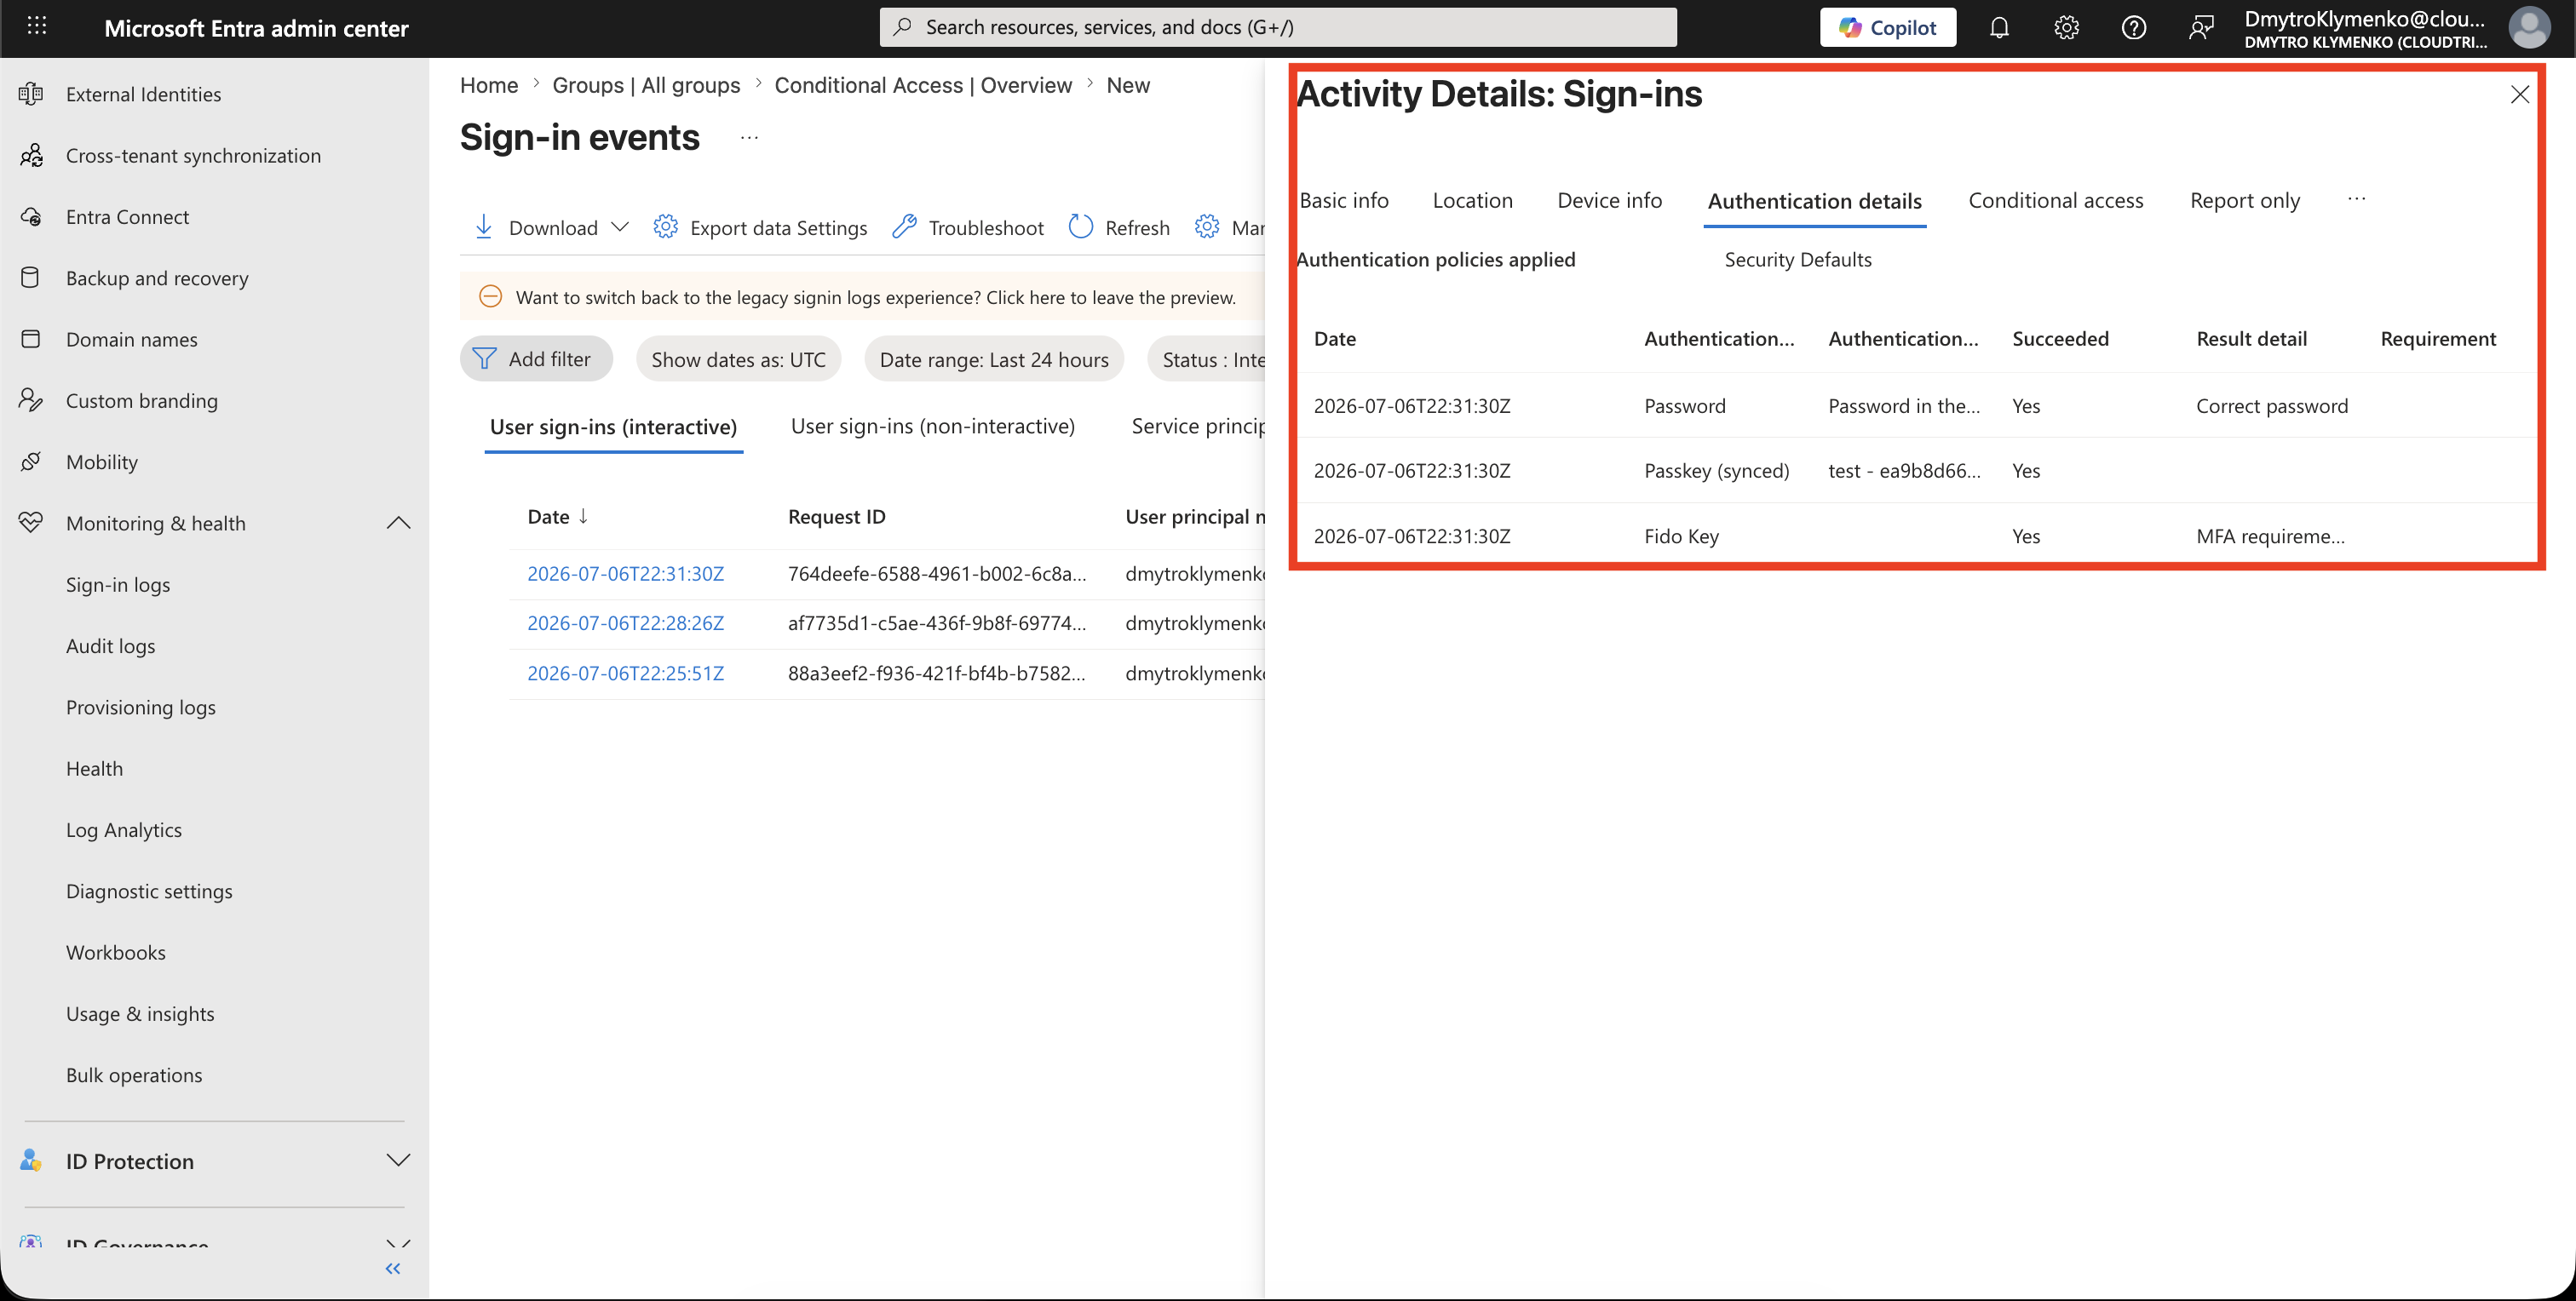The width and height of the screenshot is (2576, 1301).
Task: Click the Add filter button
Action: click(x=536, y=358)
